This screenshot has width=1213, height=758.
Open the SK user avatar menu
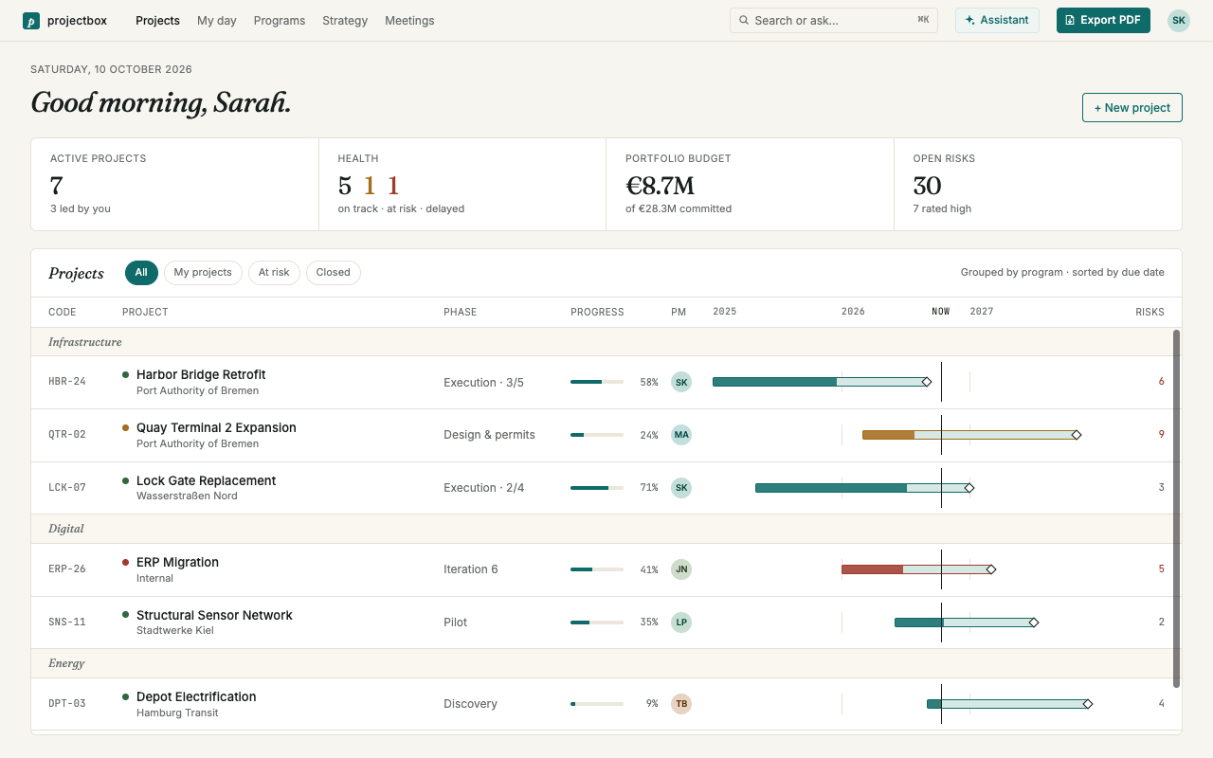point(1179,20)
